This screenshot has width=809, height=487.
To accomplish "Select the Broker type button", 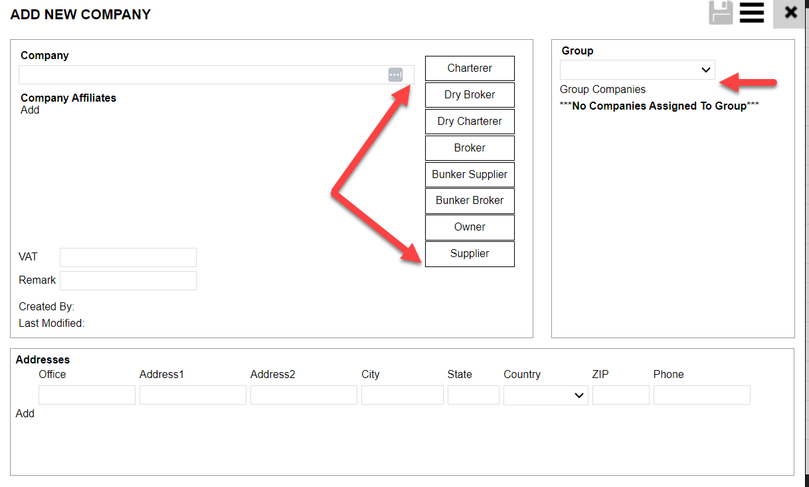I will click(470, 148).
